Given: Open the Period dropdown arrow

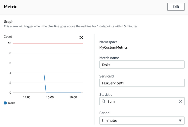Looking at the screenshot, I should pyautogui.click(x=180, y=120).
